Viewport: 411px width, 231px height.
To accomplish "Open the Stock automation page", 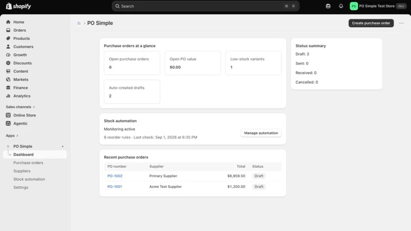I will coord(29,179).
